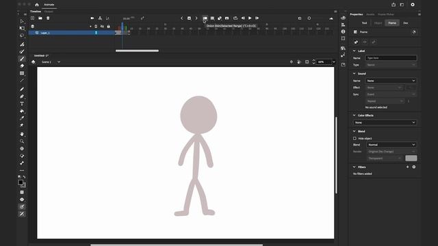
Task: Click the timeline horizontal scrollbar
Action: coord(137,51)
